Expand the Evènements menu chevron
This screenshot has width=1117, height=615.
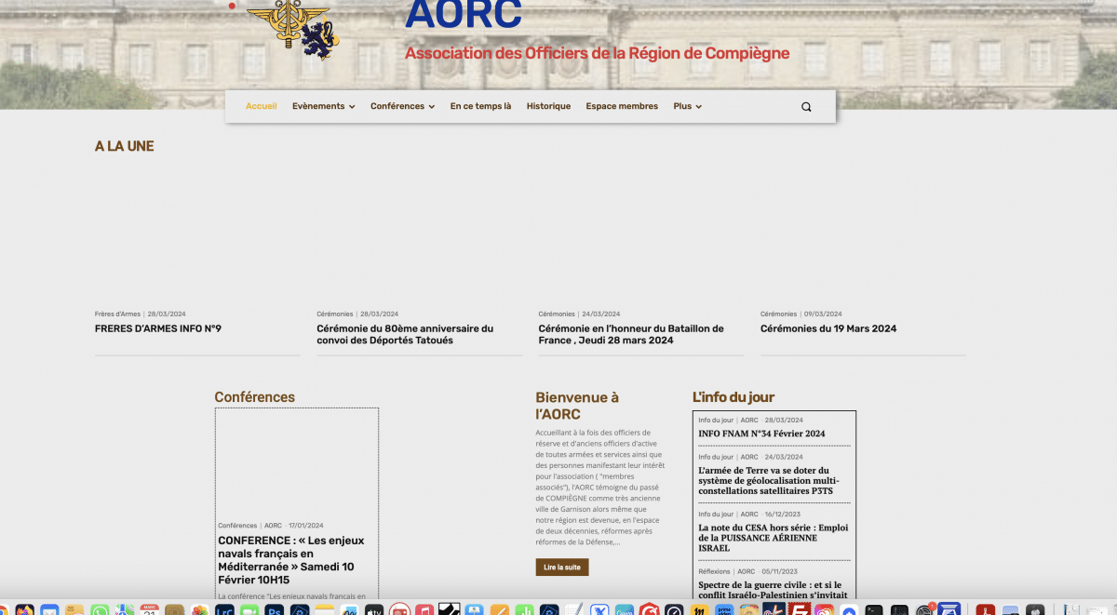pyautogui.click(x=352, y=107)
